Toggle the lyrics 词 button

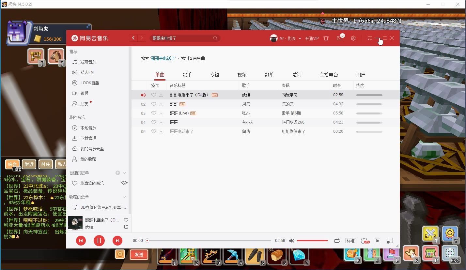point(378,241)
